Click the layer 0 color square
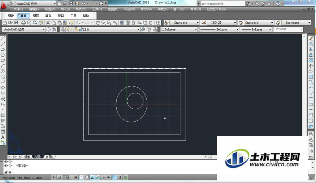This screenshot has width=316, height=183. coord(85,30)
